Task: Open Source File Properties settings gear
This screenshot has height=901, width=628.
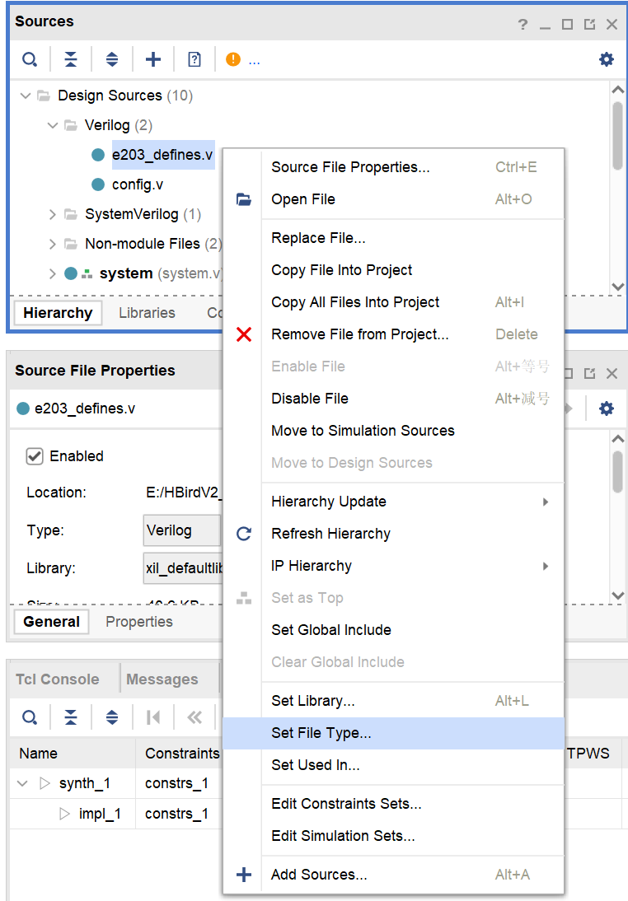Action: click(607, 408)
